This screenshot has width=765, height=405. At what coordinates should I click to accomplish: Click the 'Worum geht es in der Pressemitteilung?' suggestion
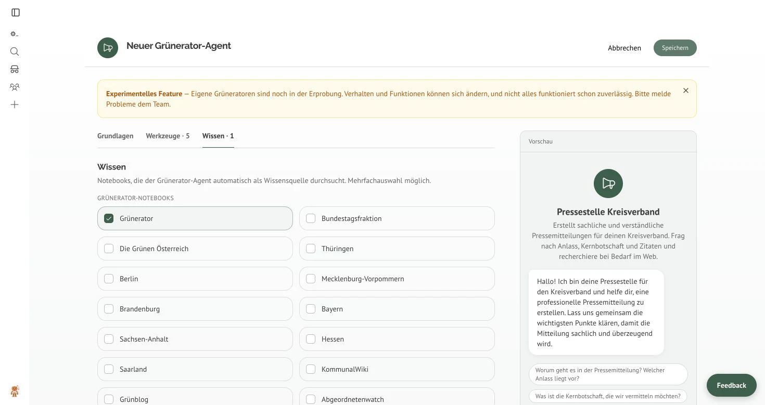608,374
